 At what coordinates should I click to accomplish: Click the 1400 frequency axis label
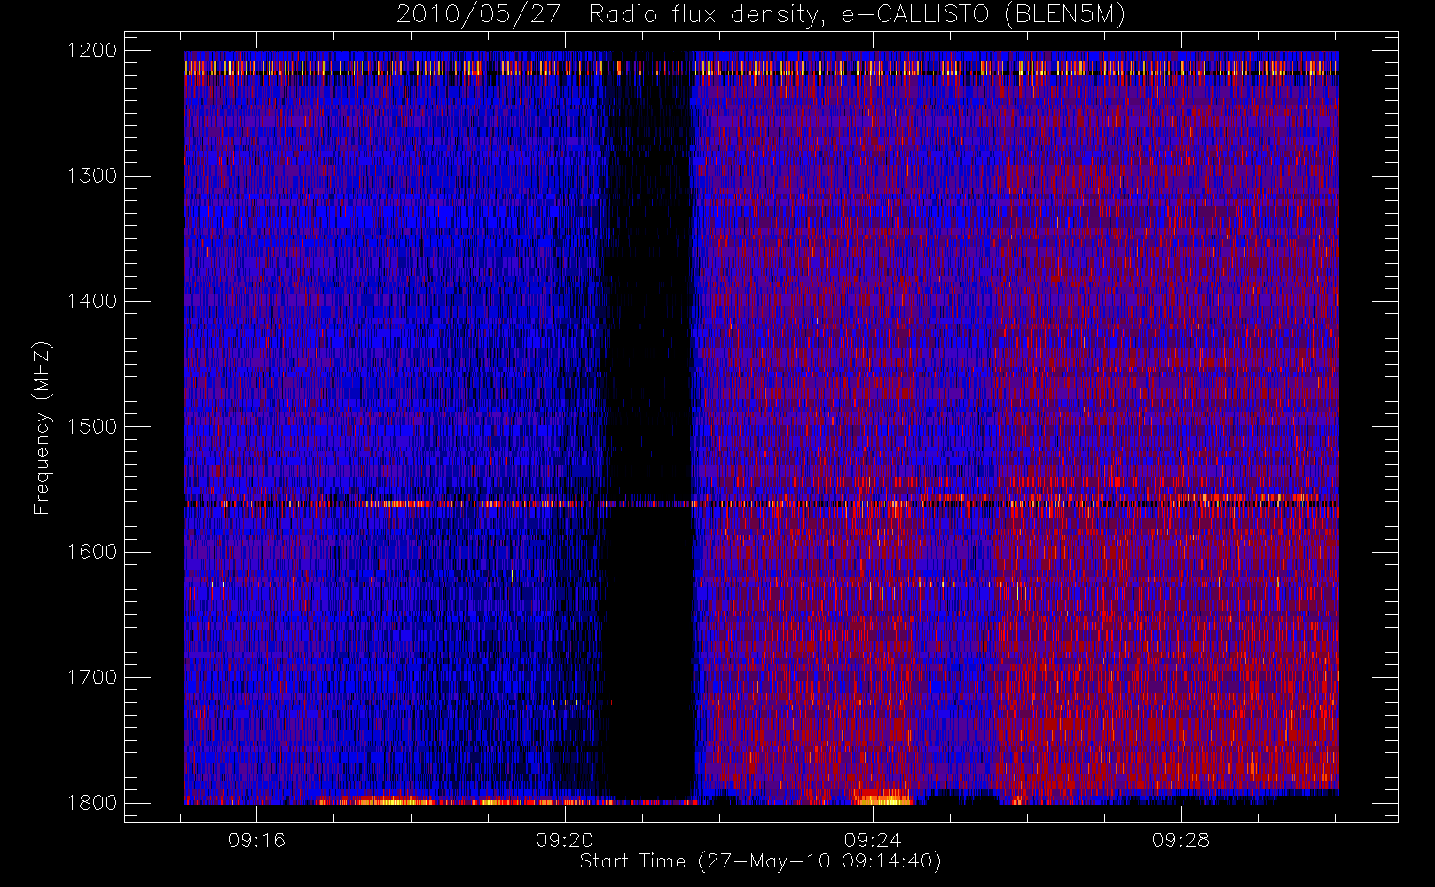coord(91,302)
